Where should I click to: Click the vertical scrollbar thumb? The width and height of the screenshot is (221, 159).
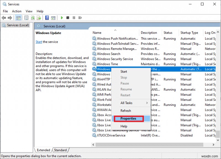(x=218, y=134)
